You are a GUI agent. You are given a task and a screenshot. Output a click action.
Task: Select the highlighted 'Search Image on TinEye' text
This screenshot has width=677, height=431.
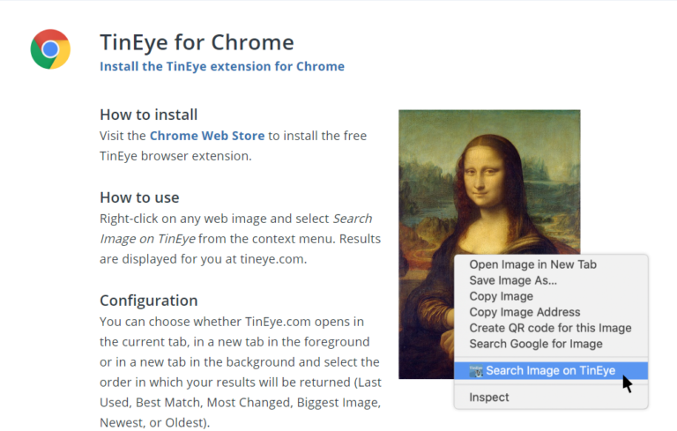click(551, 371)
